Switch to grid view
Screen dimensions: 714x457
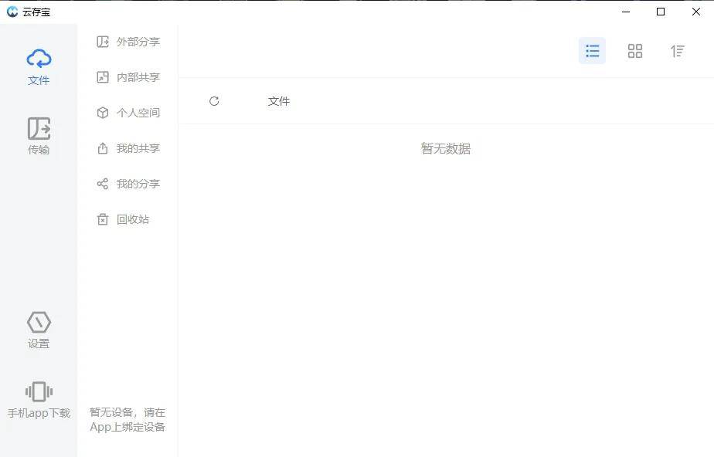[x=634, y=51]
